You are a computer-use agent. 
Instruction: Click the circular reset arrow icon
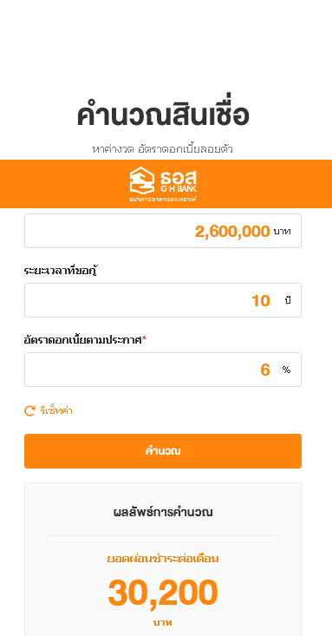point(29,411)
